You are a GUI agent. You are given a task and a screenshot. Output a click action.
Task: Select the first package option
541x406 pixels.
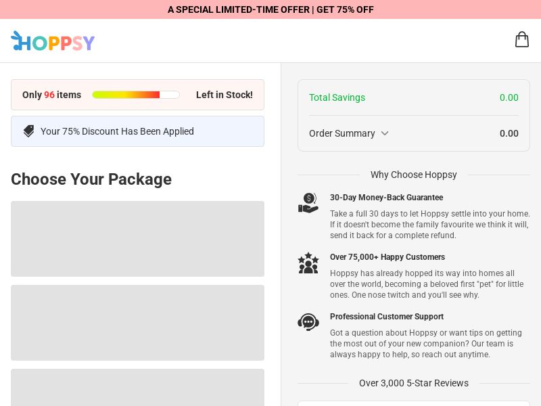click(x=137, y=238)
